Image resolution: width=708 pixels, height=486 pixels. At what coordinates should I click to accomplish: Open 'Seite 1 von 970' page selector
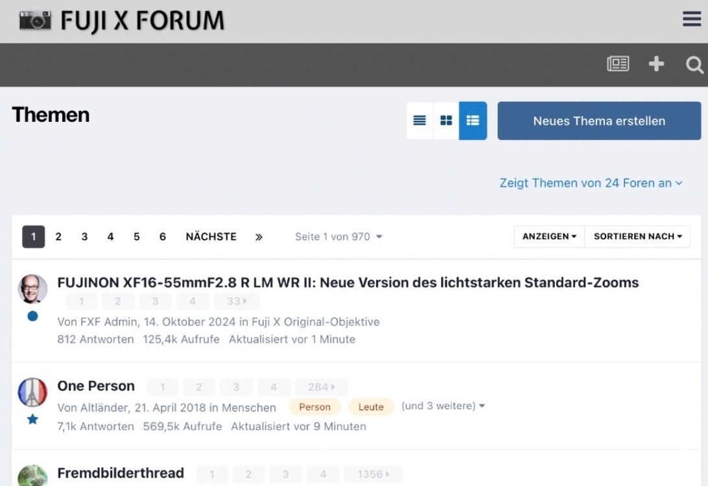click(338, 237)
